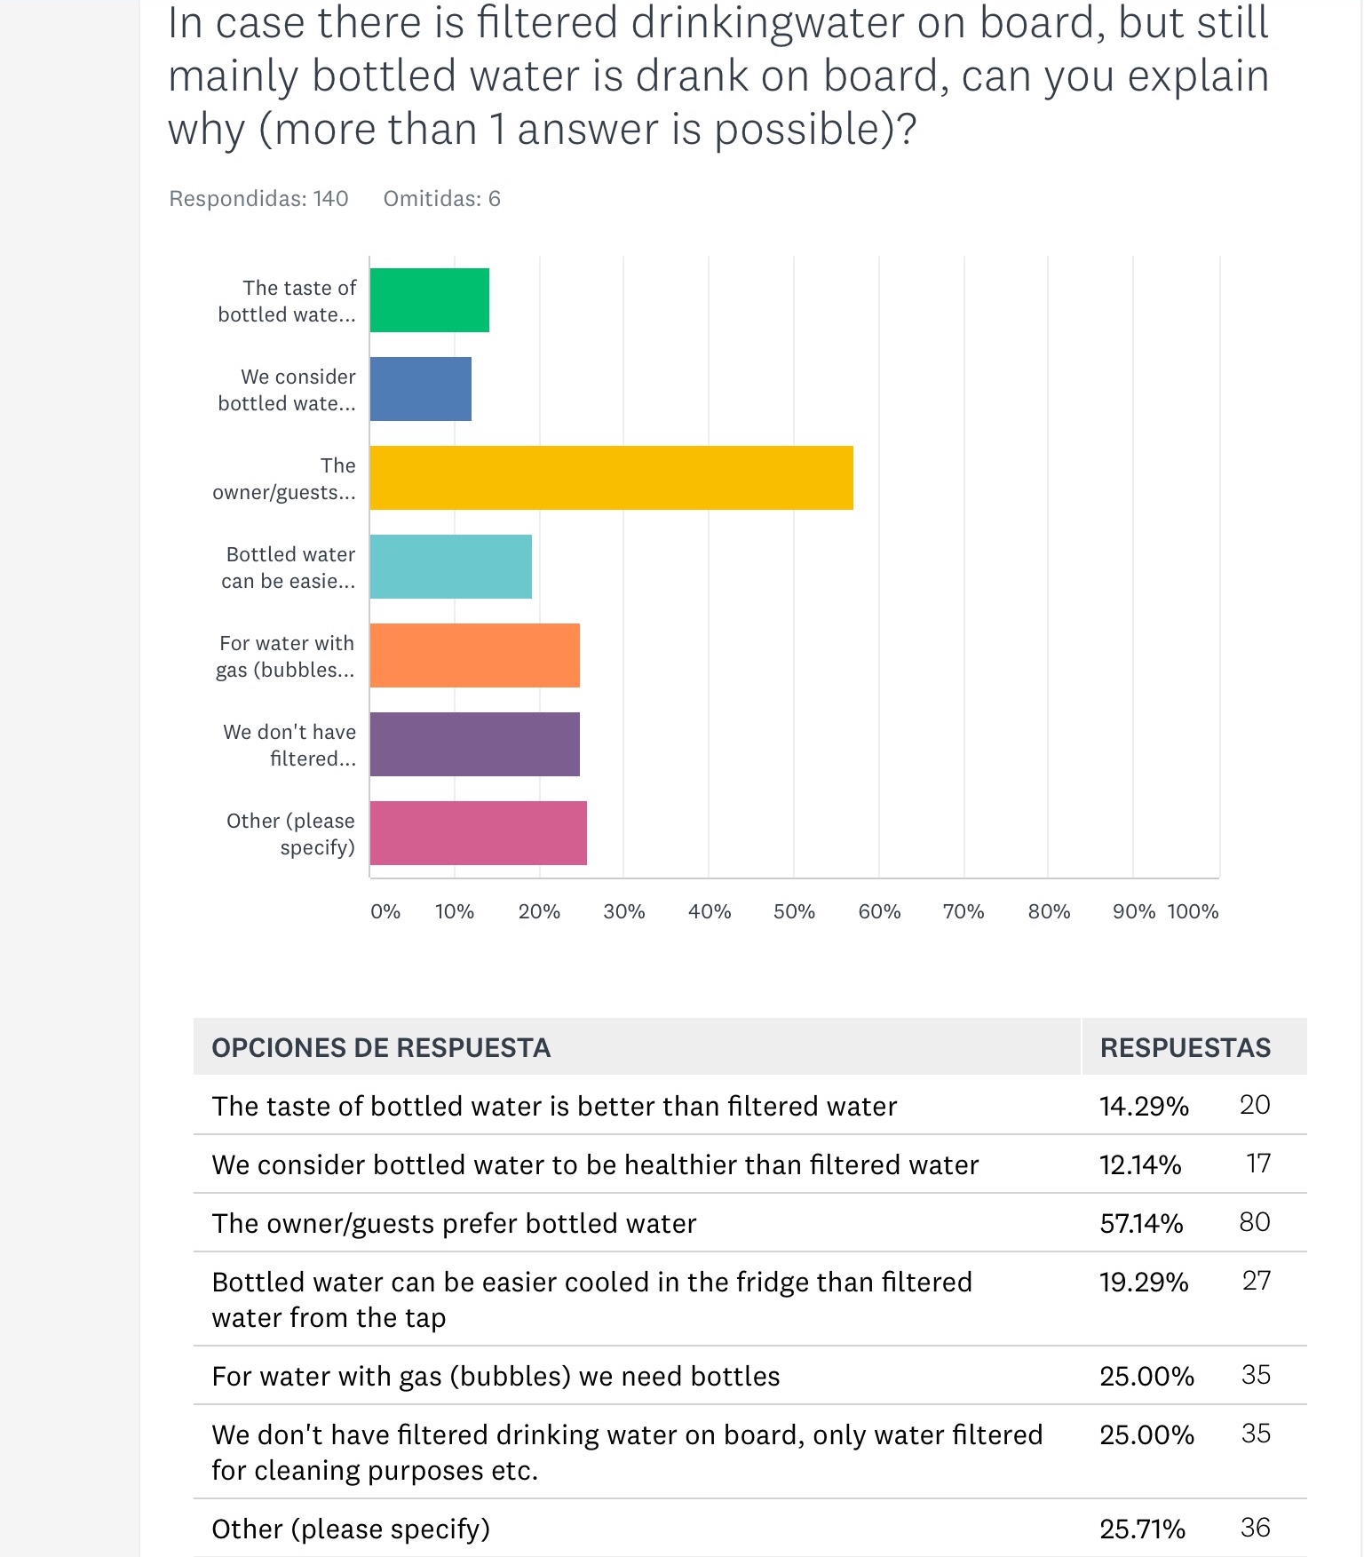The height and width of the screenshot is (1557, 1364).
Task: Select the 'healthier than filtered water' table row
Action: click(595, 1164)
